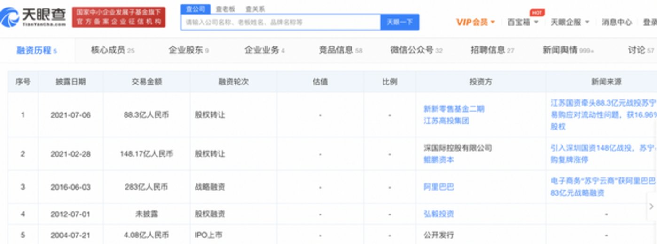Click the 交易金额 column header

147,82
